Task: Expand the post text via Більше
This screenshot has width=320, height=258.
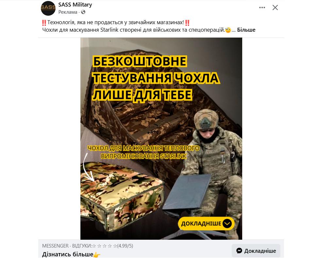Action: pos(246,30)
